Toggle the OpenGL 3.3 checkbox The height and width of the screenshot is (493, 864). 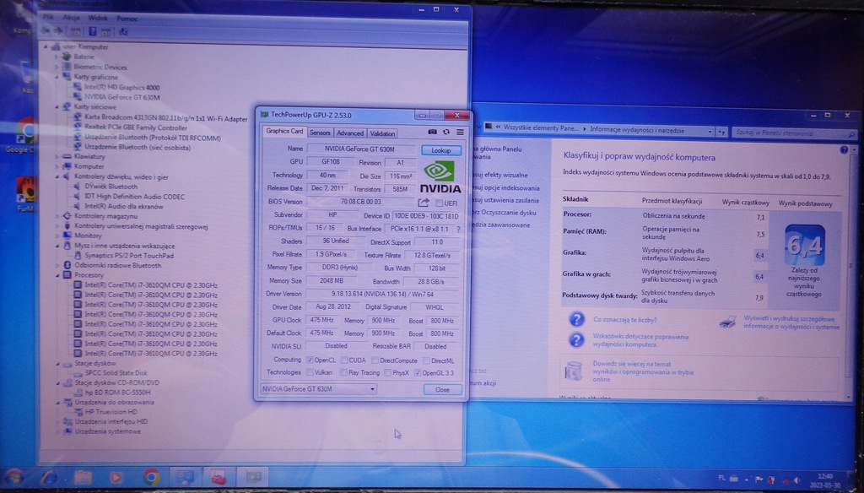coord(417,373)
